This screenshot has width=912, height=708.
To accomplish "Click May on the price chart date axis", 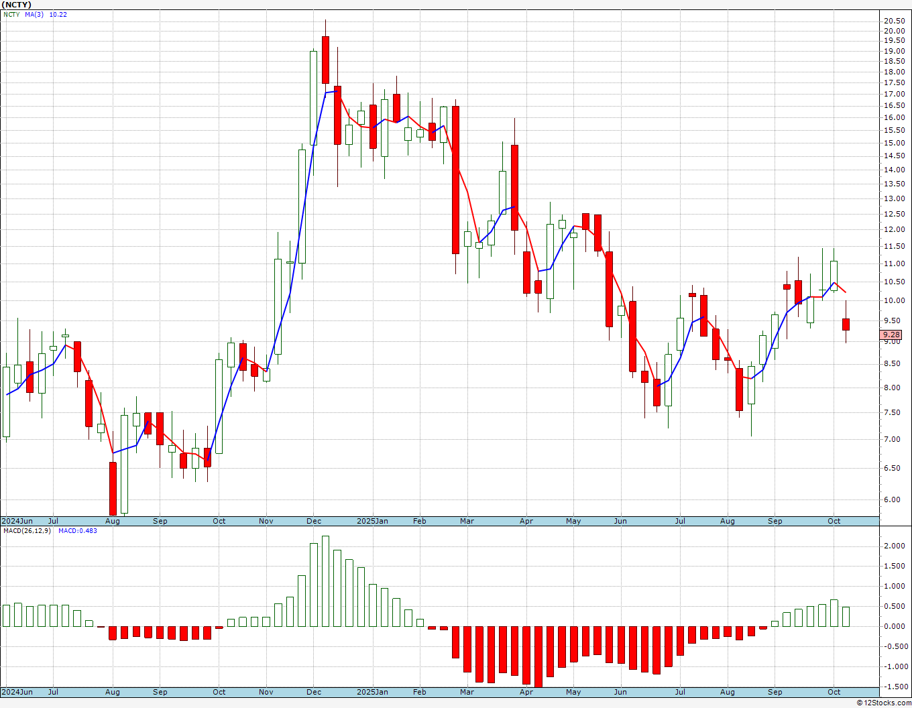I will 573,521.
